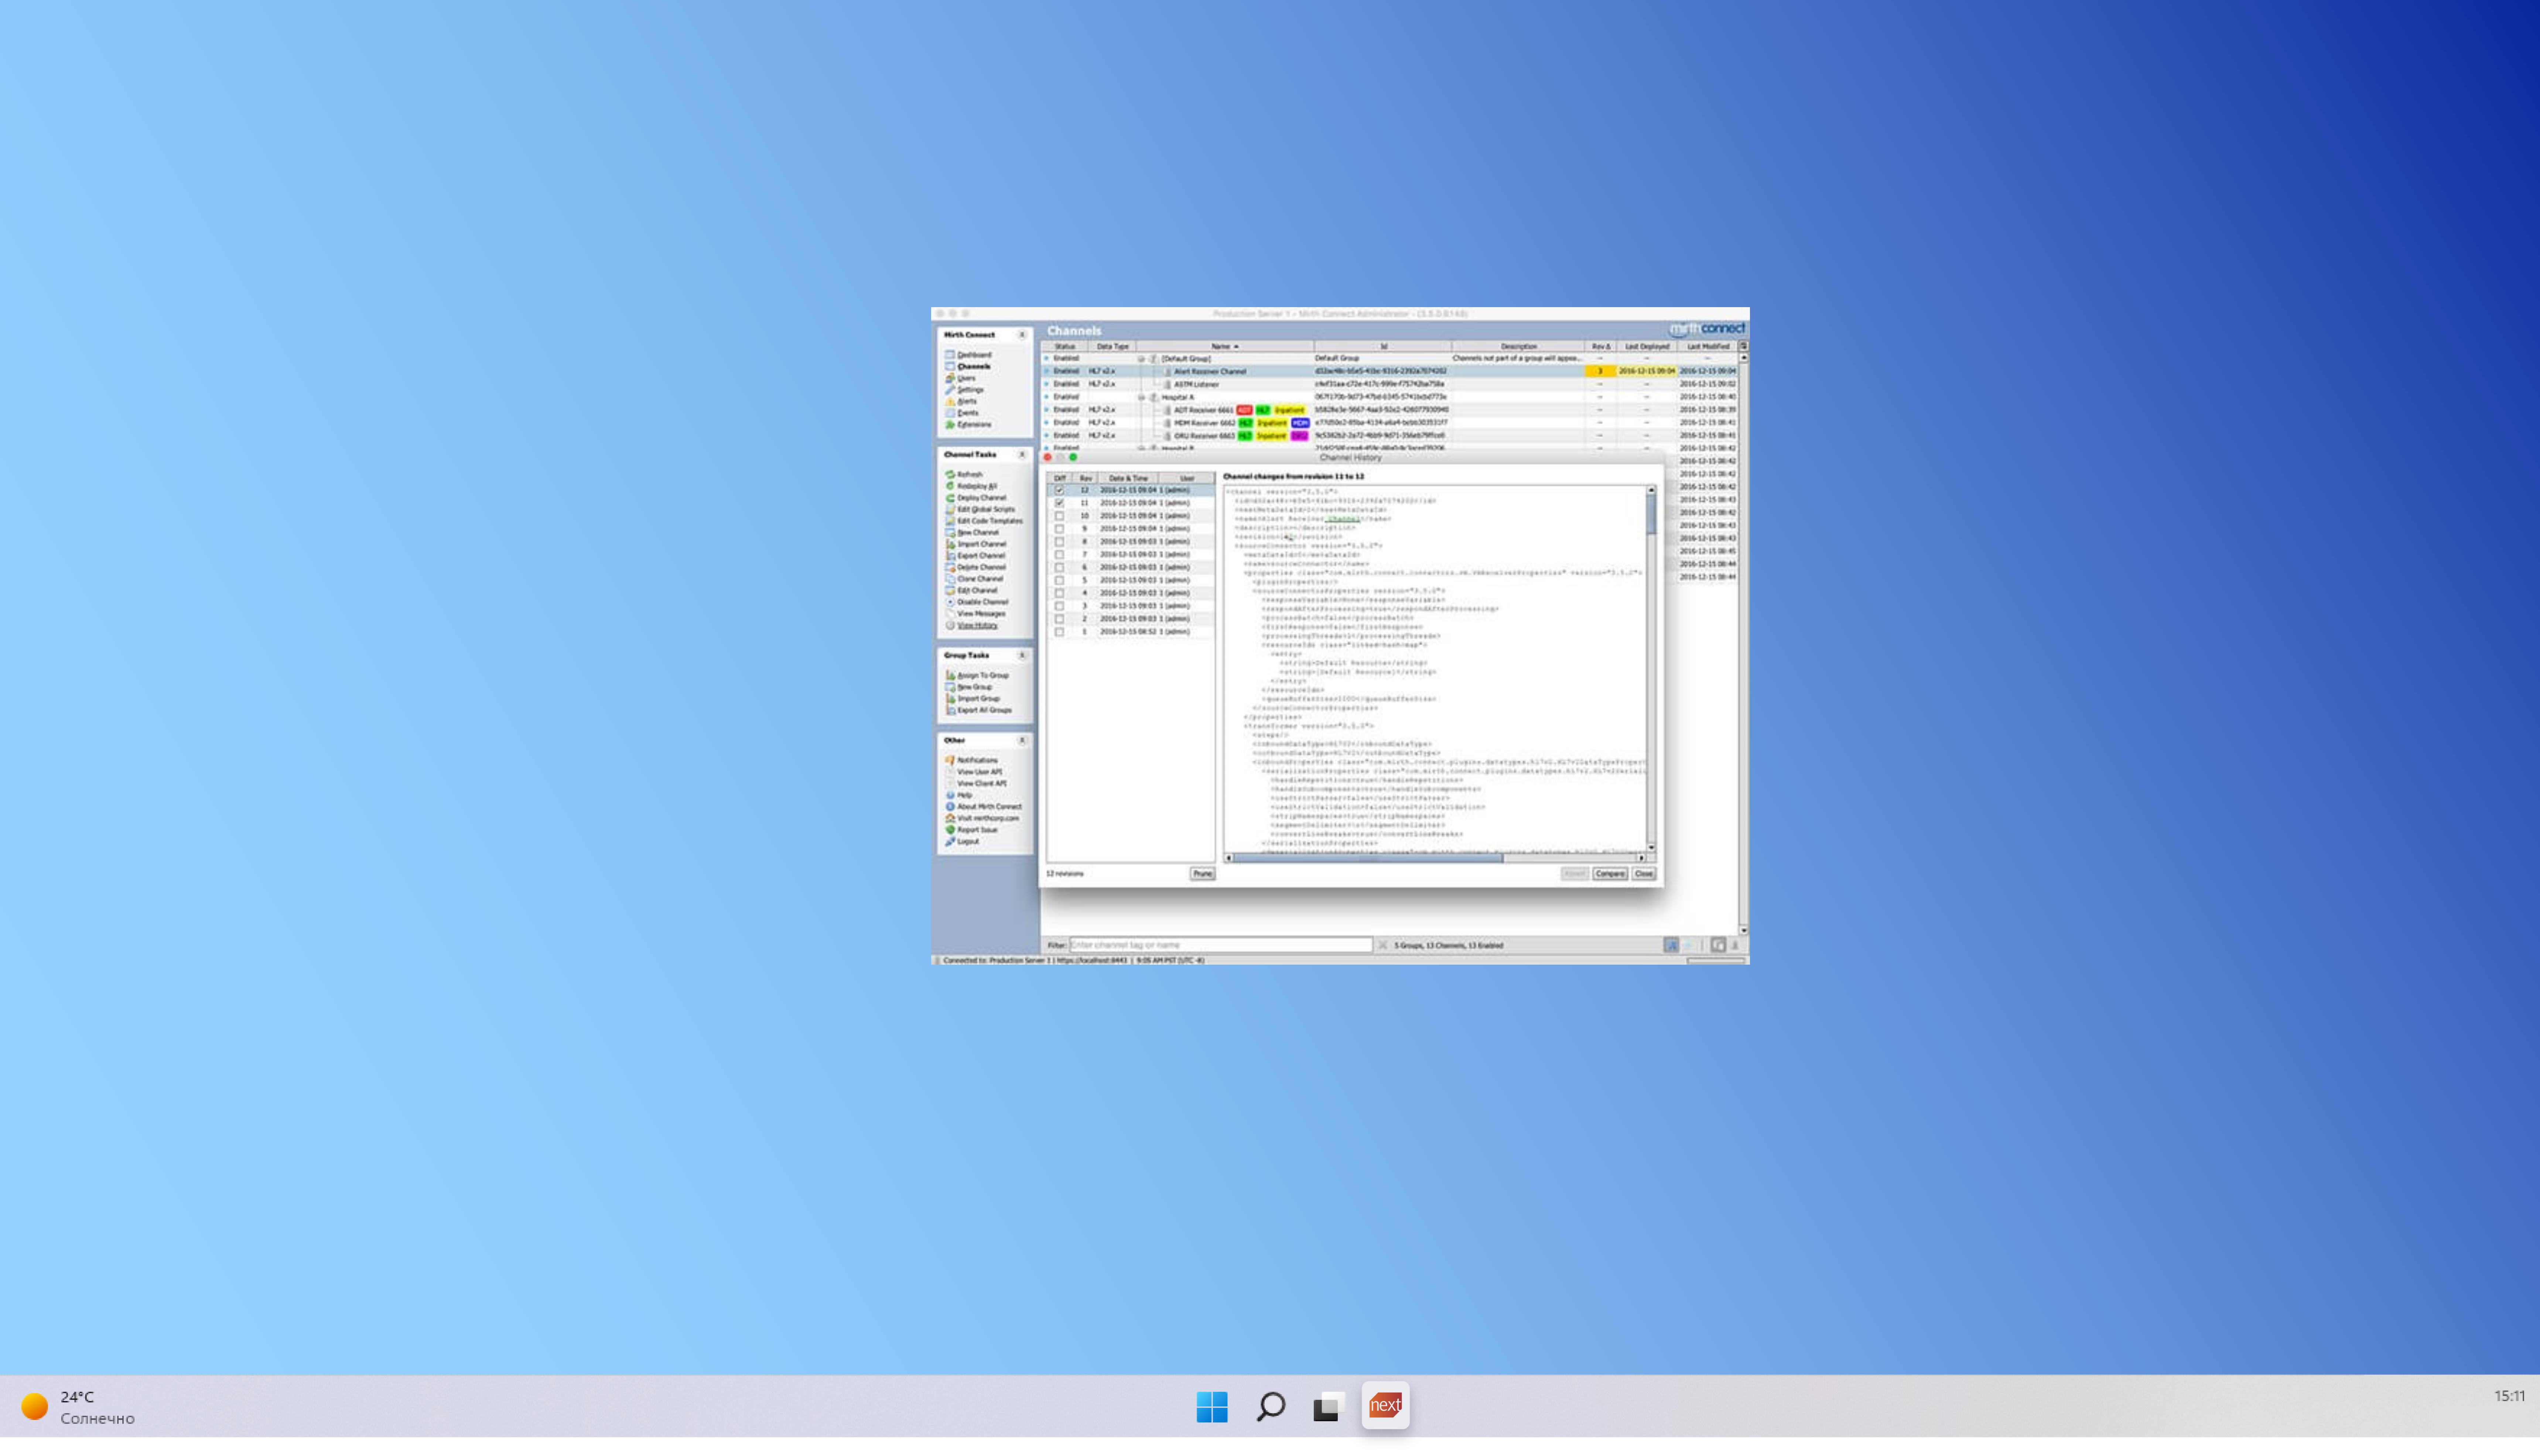This screenshot has width=2540, height=1456.
Task: Click the View History link
Action: (x=977, y=626)
